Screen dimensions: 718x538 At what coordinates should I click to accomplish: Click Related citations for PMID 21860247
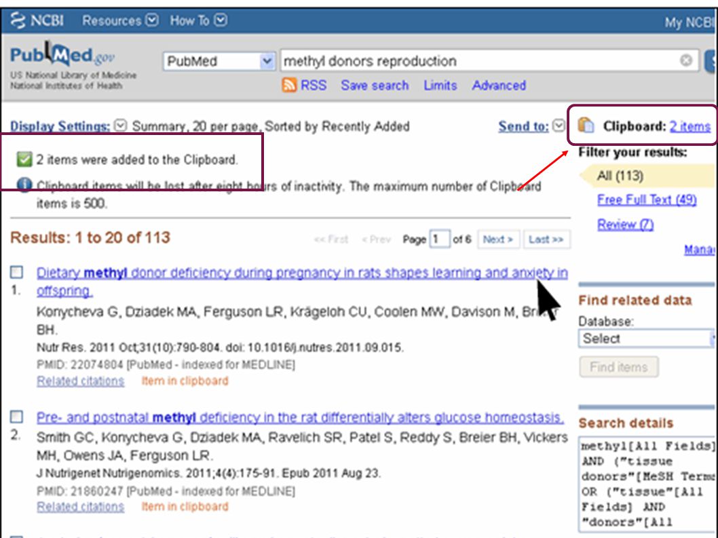click(x=81, y=507)
